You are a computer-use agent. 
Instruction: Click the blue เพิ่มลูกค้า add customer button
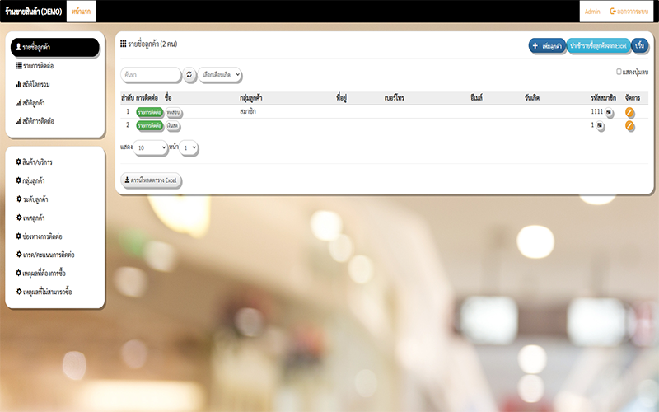tap(546, 45)
